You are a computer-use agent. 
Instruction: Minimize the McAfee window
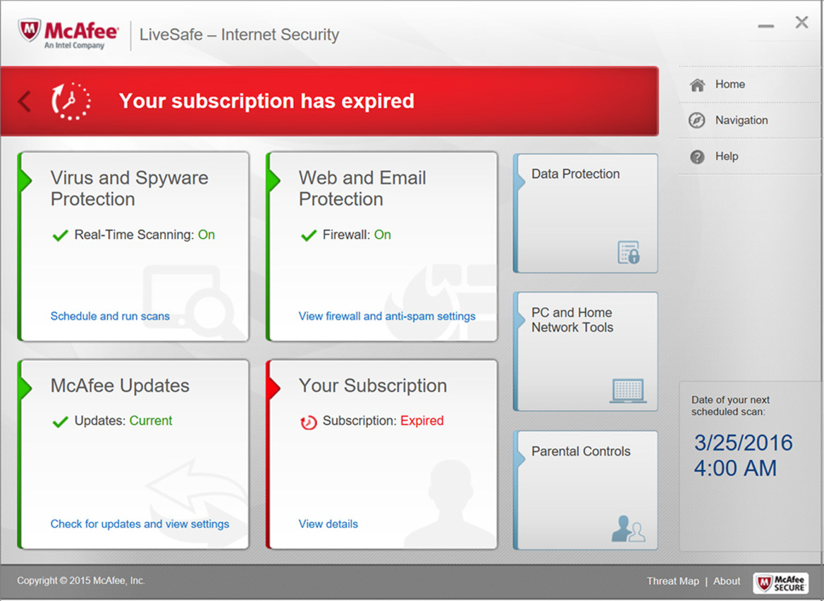[765, 26]
